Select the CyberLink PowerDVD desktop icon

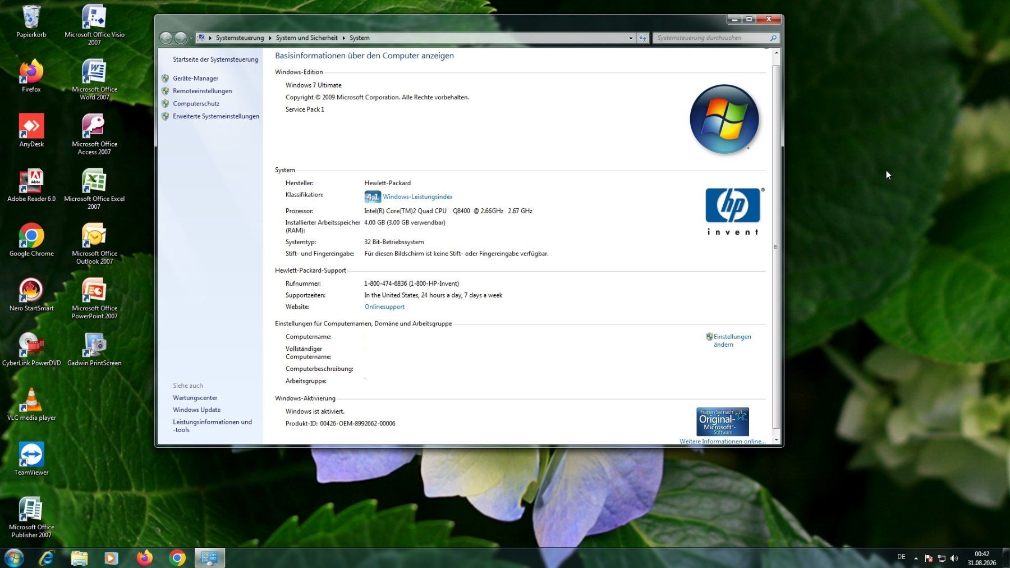[31, 349]
